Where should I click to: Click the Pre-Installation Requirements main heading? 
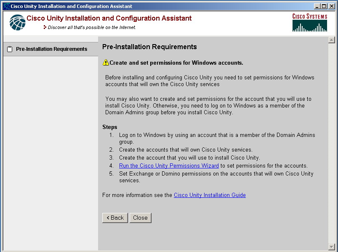[x=149, y=47]
